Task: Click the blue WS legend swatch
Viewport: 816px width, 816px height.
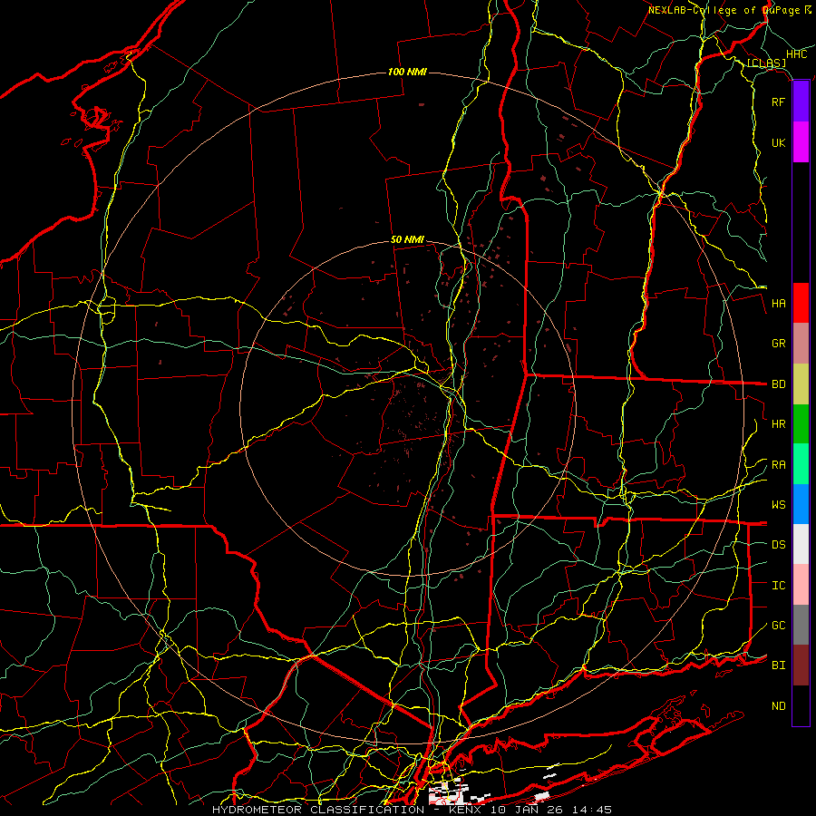Action: click(801, 504)
